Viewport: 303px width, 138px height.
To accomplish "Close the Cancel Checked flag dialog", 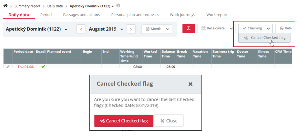I will coord(190,84).
